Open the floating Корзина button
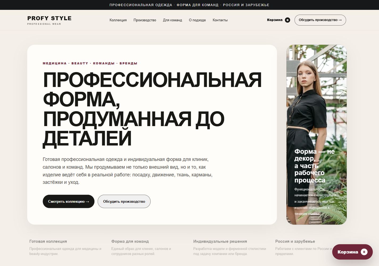Viewport: 379px width, 266px height. [x=352, y=252]
